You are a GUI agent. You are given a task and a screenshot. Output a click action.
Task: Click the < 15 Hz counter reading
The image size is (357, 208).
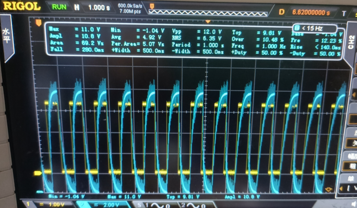click(x=312, y=29)
